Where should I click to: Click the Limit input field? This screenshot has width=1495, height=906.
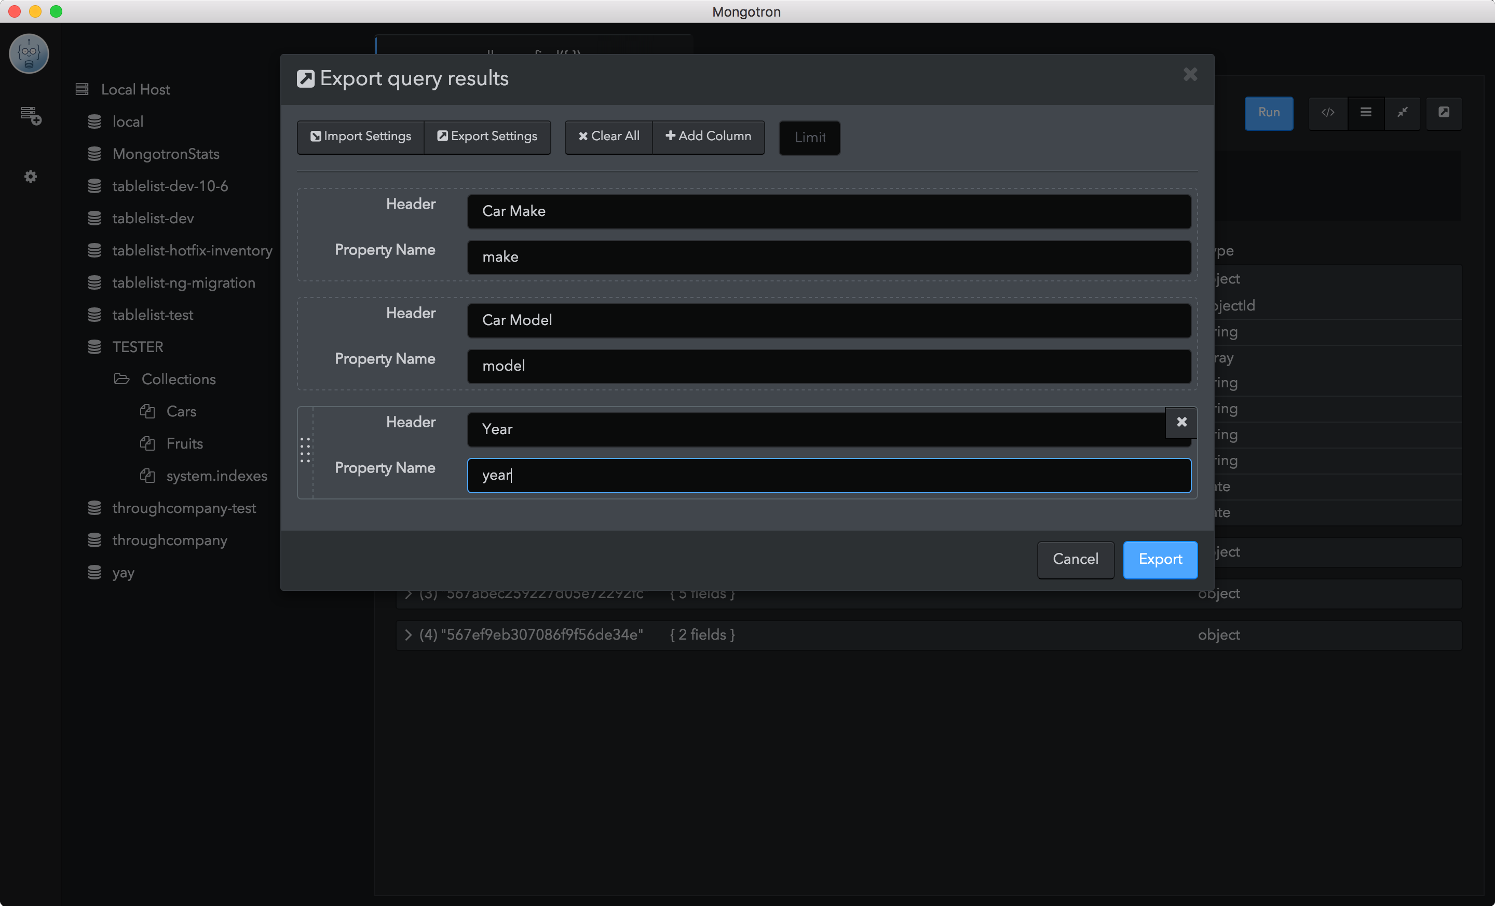pos(809,138)
